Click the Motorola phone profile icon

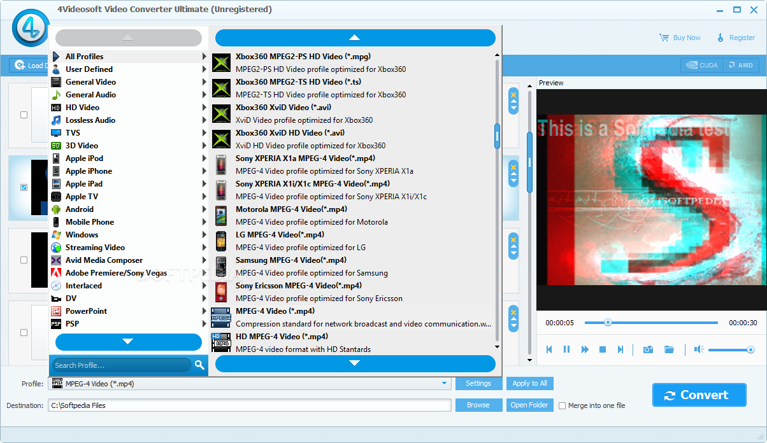tap(221, 215)
